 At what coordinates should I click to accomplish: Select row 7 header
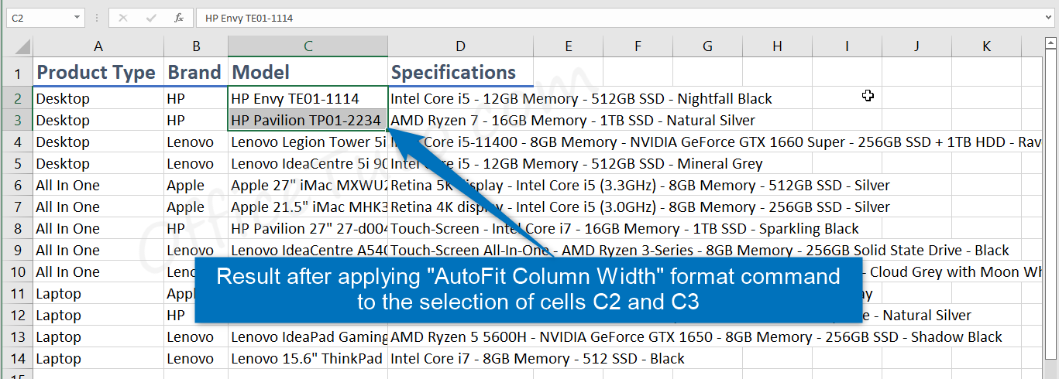point(17,207)
